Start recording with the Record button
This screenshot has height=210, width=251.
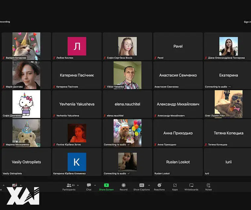tap(124, 186)
